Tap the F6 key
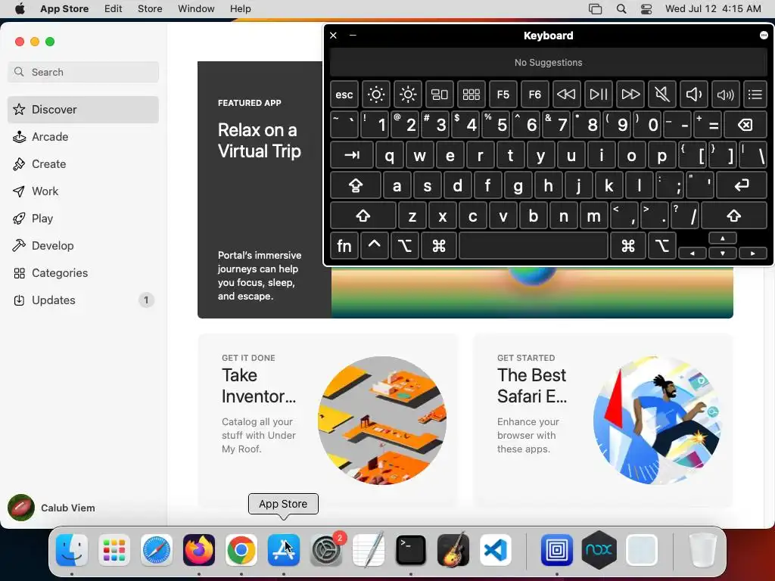The width and height of the screenshot is (775, 581). (535, 95)
